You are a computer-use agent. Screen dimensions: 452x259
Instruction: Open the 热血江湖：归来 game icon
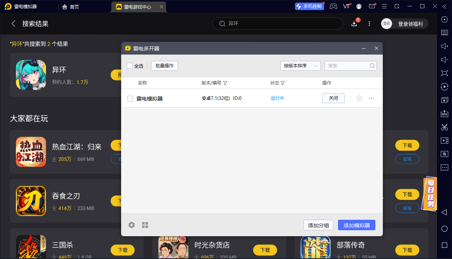[x=31, y=152]
